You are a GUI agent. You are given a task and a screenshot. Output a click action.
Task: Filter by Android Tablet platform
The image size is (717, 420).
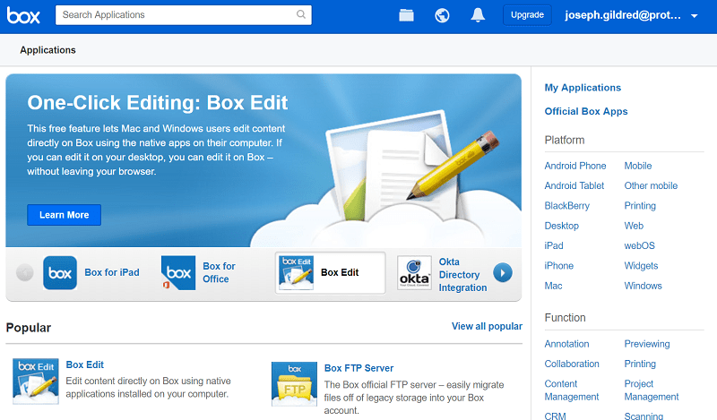coord(574,186)
